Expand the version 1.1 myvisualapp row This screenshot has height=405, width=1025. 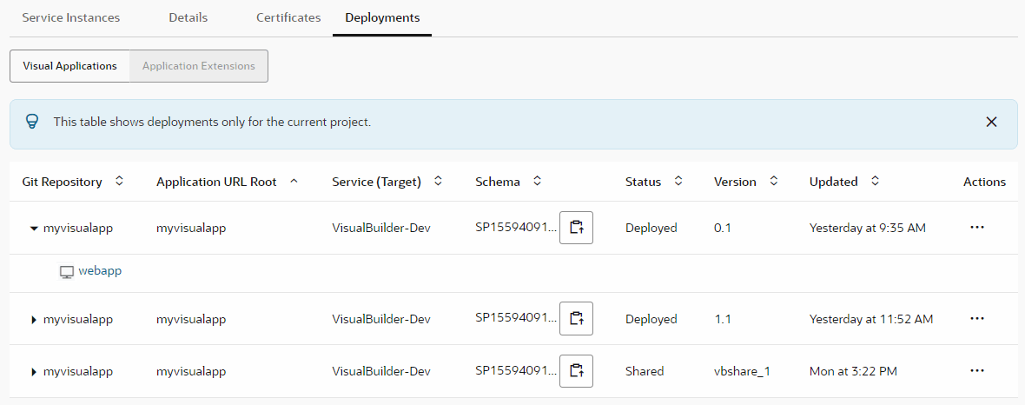(x=34, y=320)
